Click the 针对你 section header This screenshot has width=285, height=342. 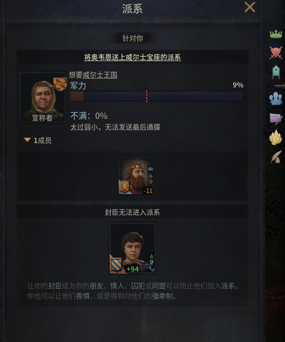pos(133,38)
